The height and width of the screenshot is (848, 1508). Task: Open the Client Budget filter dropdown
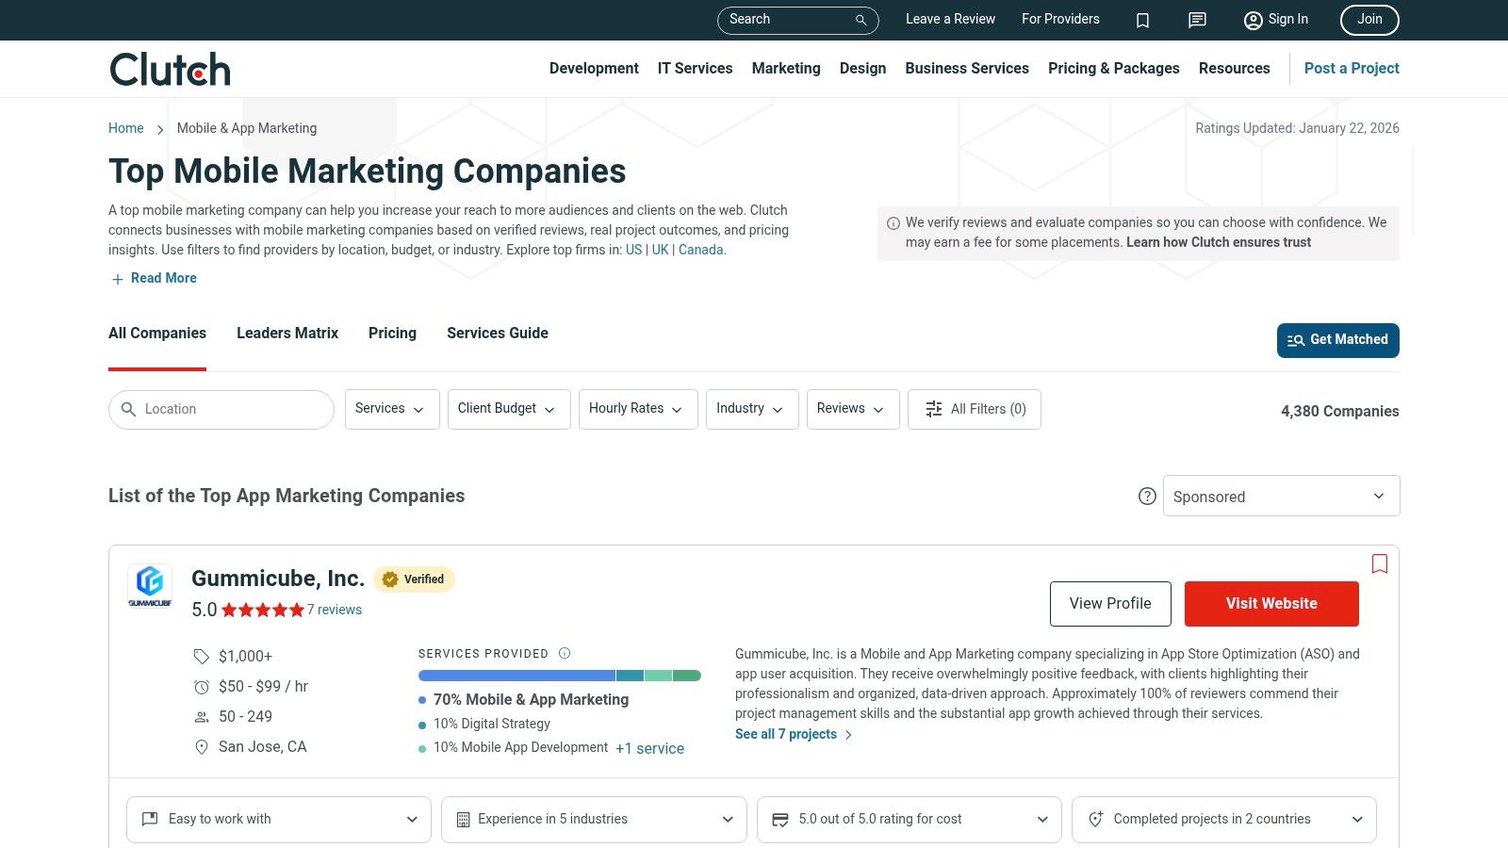(x=509, y=409)
